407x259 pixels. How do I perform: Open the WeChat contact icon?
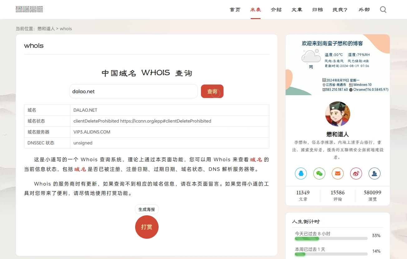pos(319,173)
